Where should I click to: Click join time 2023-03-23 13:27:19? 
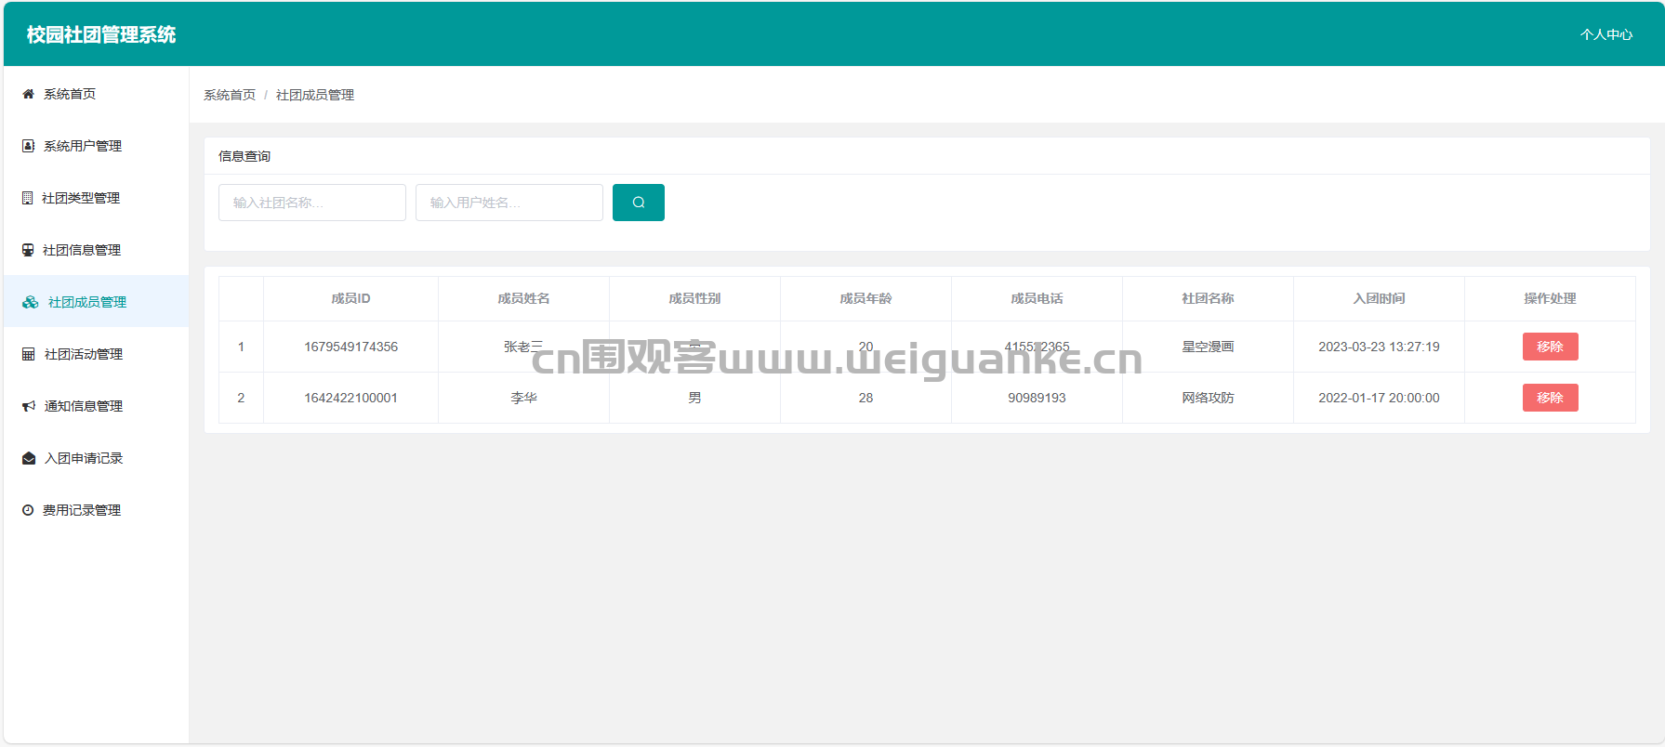pos(1379,347)
